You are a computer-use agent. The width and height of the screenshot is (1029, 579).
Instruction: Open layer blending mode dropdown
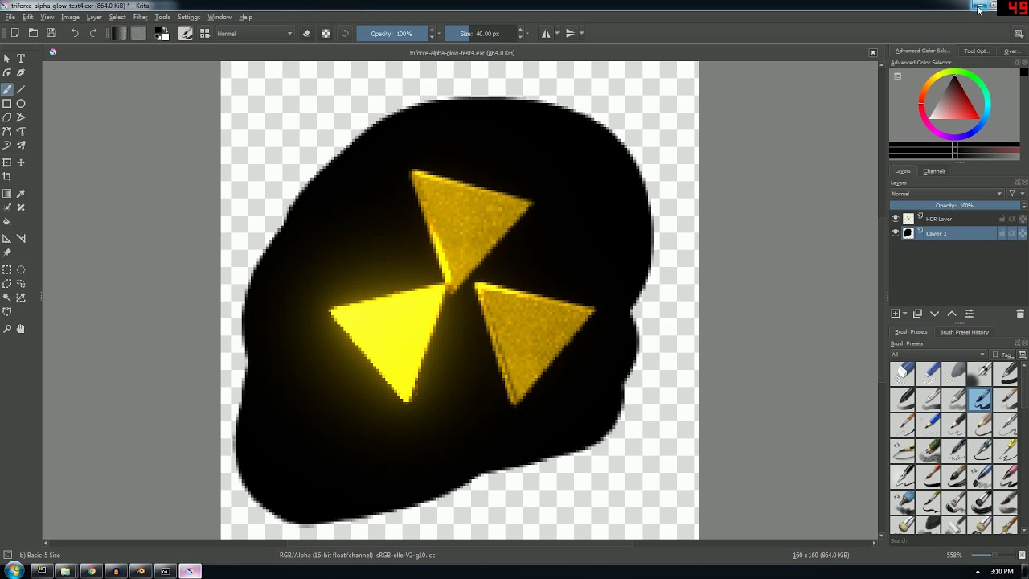[946, 194]
